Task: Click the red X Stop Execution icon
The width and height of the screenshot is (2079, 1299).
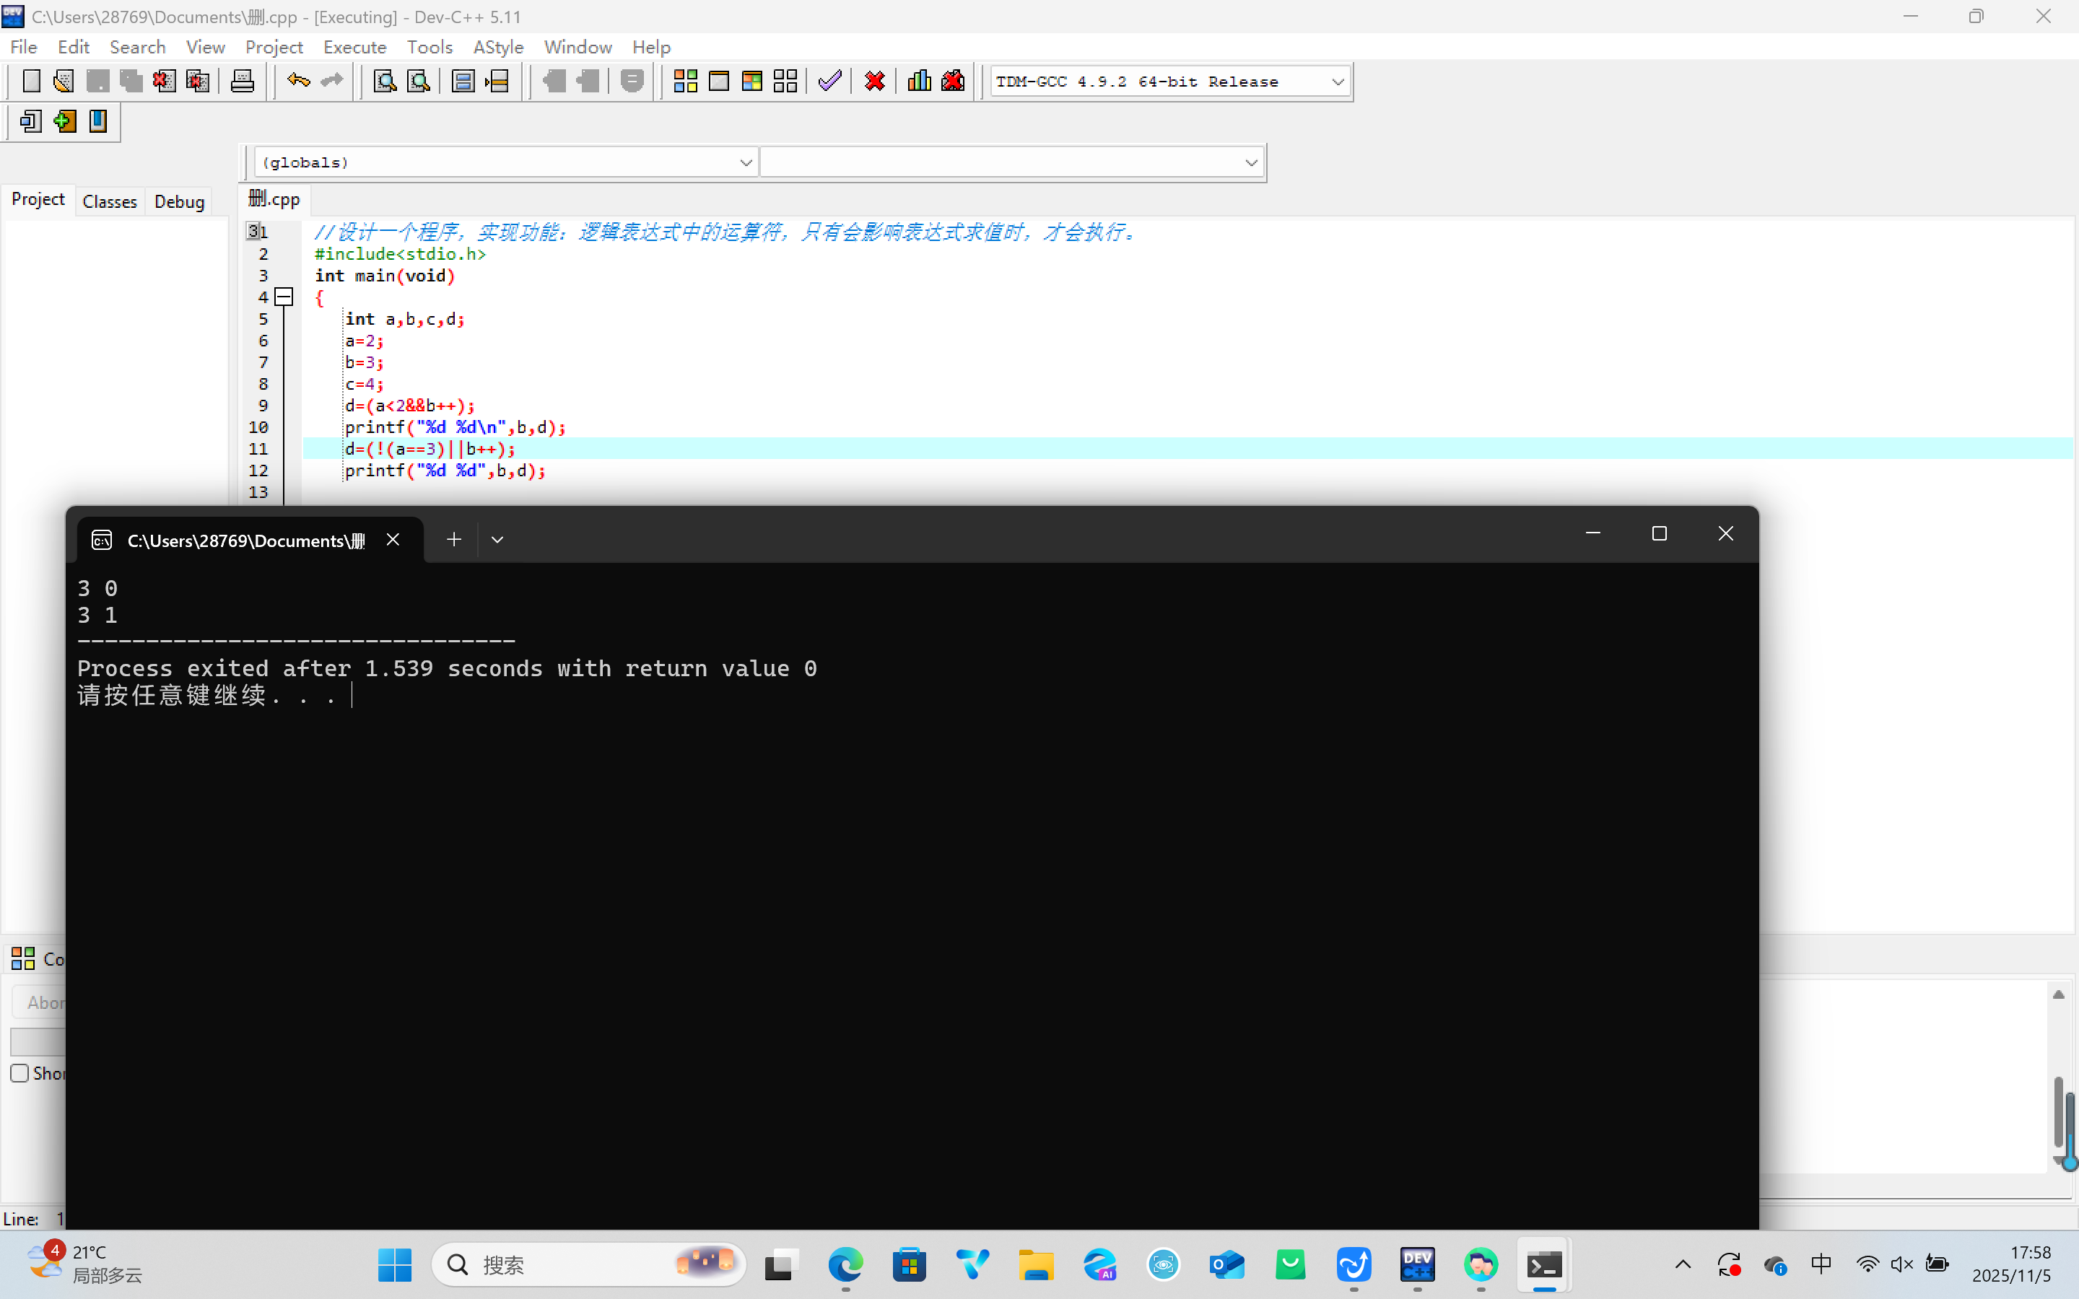Action: click(875, 82)
